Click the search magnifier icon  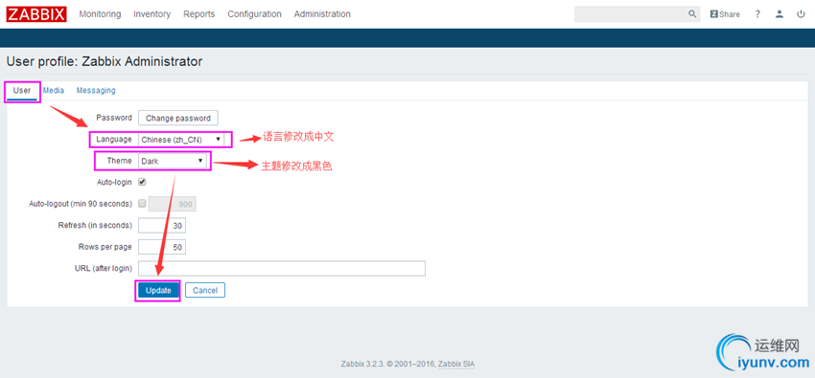(692, 14)
